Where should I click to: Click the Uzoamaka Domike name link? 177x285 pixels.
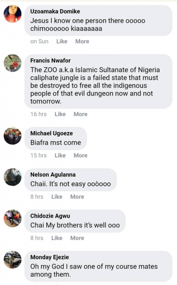click(55, 12)
